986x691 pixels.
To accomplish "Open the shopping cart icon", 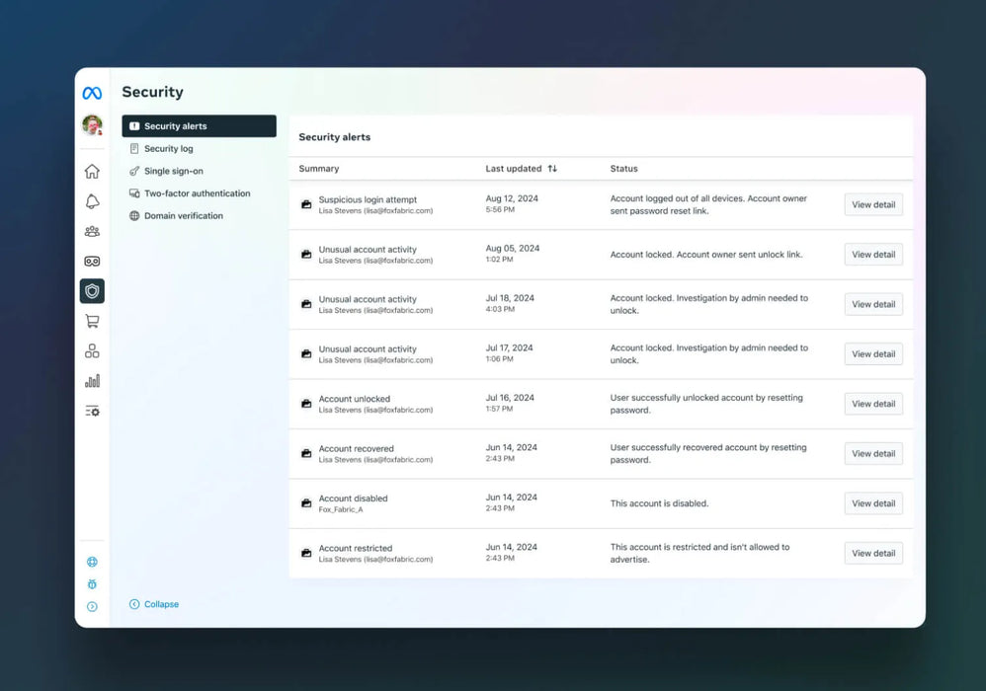I will tap(92, 321).
